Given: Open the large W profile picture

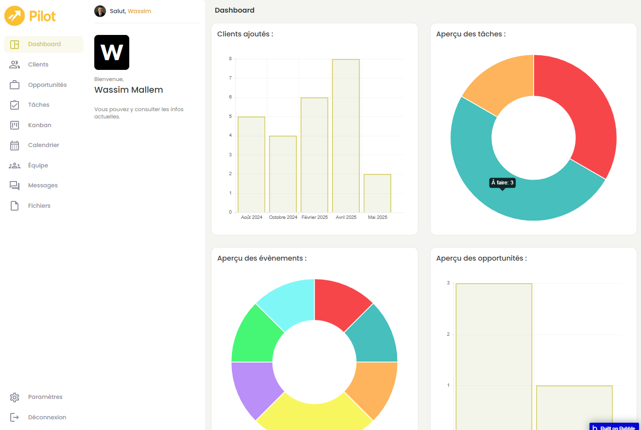Looking at the screenshot, I should coord(112,52).
